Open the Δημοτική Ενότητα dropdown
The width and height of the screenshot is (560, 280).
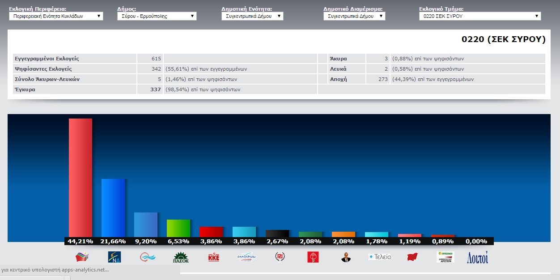(x=252, y=16)
